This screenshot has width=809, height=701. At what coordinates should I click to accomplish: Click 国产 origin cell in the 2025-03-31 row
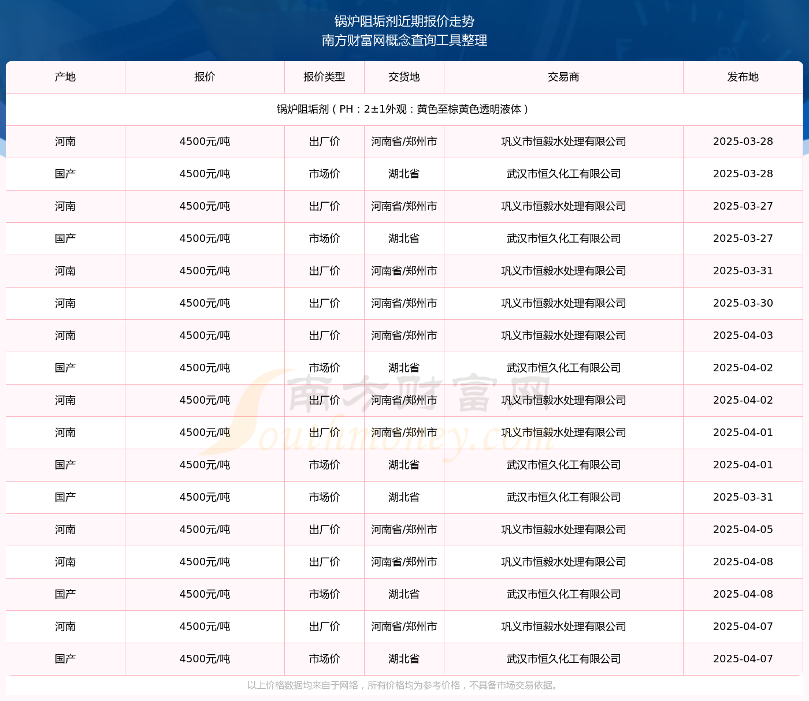pos(65,497)
